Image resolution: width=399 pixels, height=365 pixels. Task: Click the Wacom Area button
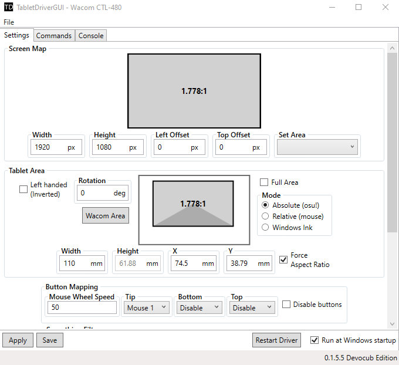[x=106, y=215]
